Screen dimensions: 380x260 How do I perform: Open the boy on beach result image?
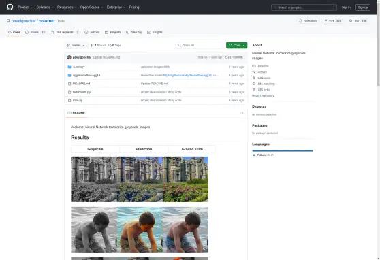[140, 229]
